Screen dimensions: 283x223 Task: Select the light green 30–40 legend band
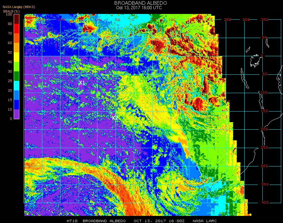pos(16,67)
